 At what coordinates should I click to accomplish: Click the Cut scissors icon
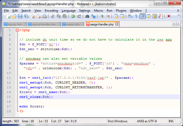(x=52, y=16)
